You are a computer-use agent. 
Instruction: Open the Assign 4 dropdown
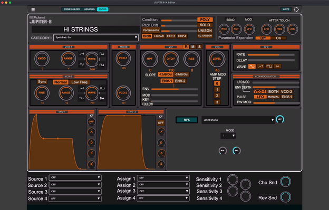click(163, 198)
